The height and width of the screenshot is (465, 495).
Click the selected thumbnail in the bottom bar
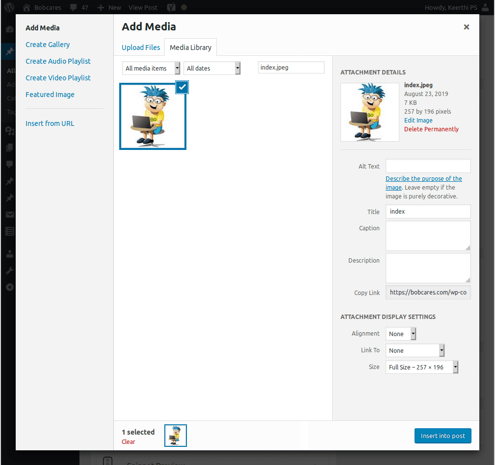[x=176, y=436]
